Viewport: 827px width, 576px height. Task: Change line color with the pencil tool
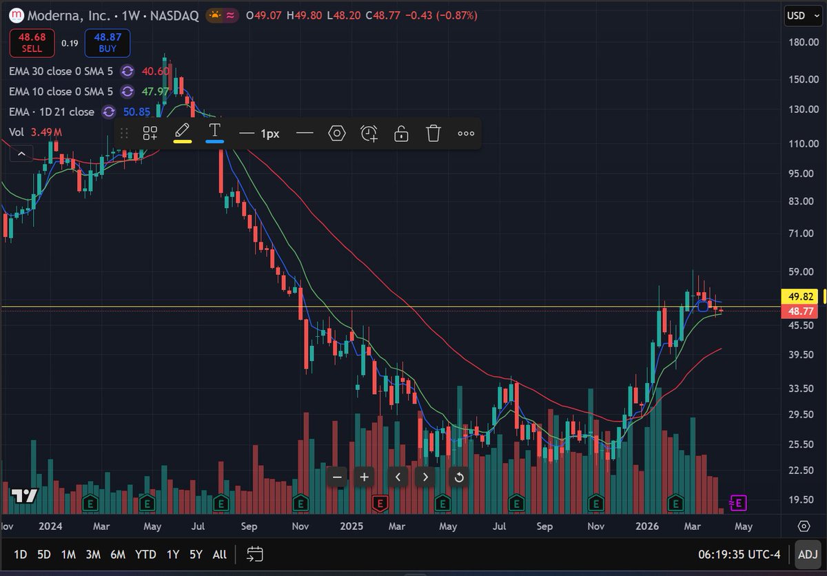182,132
